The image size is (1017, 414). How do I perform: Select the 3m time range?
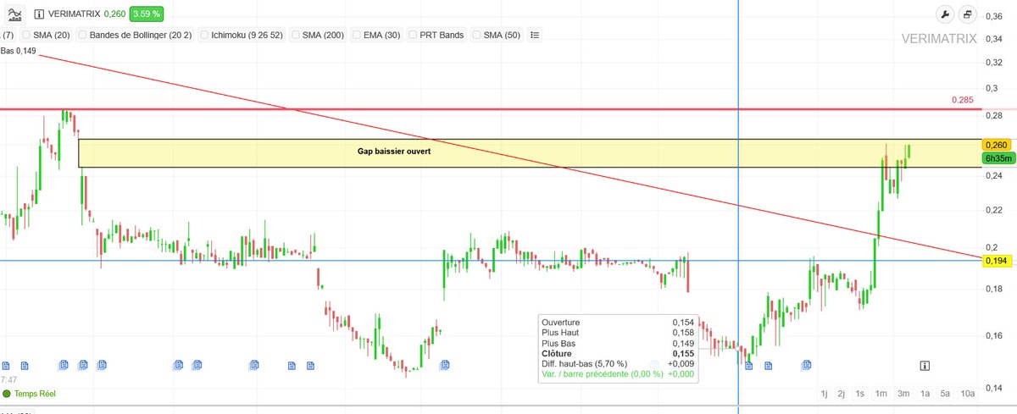click(903, 394)
